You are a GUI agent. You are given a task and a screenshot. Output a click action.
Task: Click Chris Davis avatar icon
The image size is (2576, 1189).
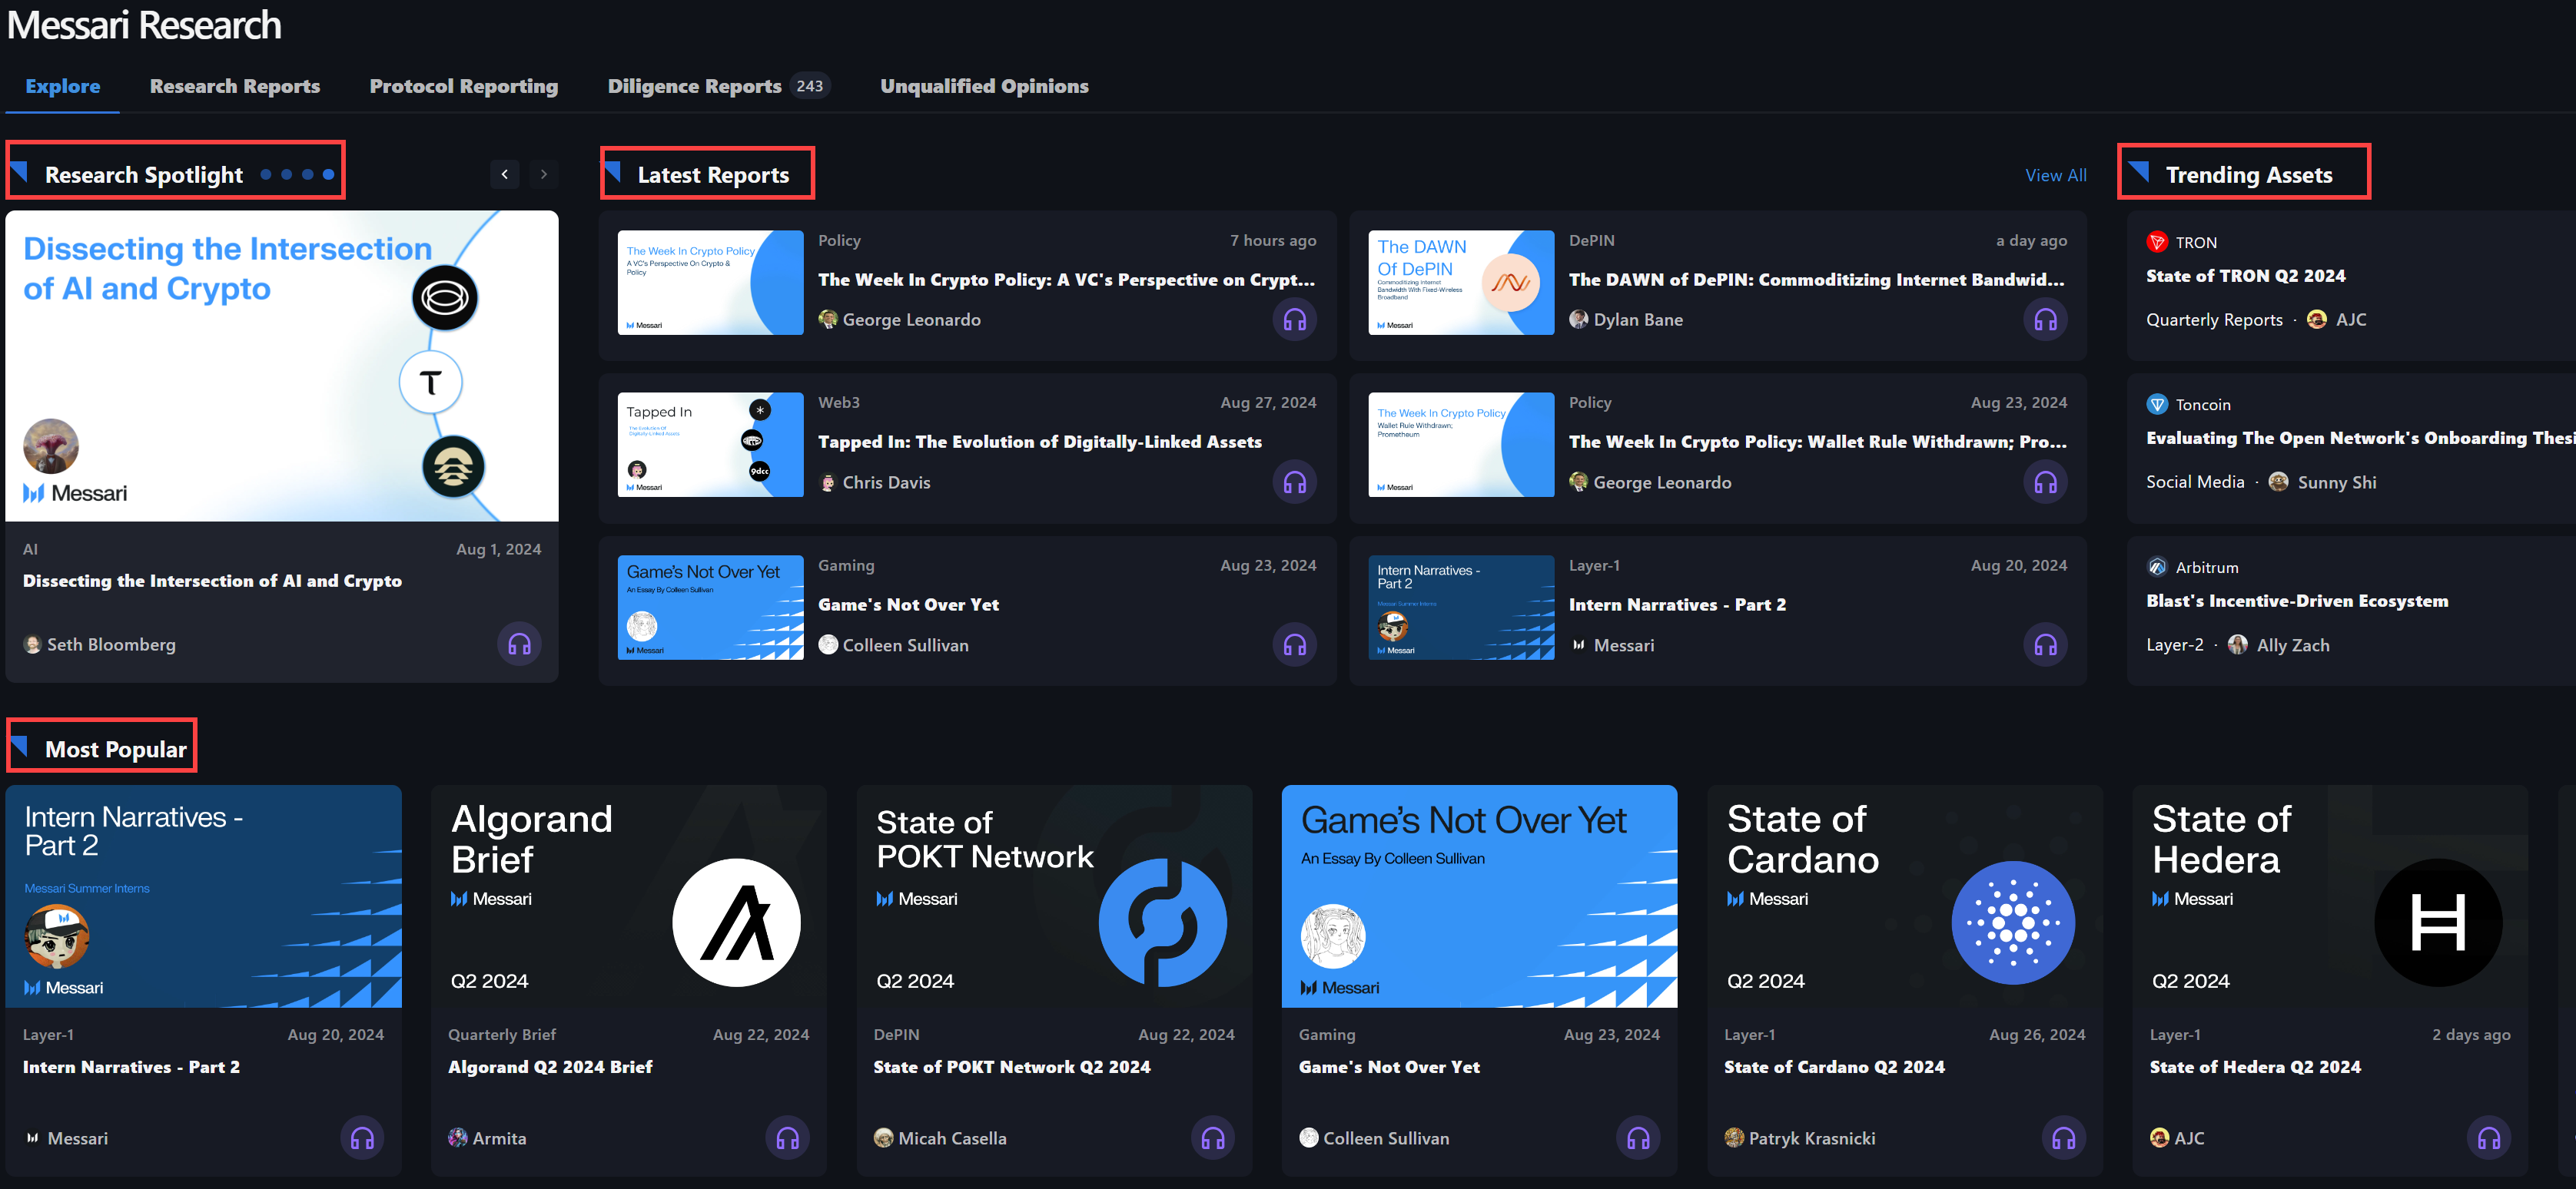tap(827, 482)
